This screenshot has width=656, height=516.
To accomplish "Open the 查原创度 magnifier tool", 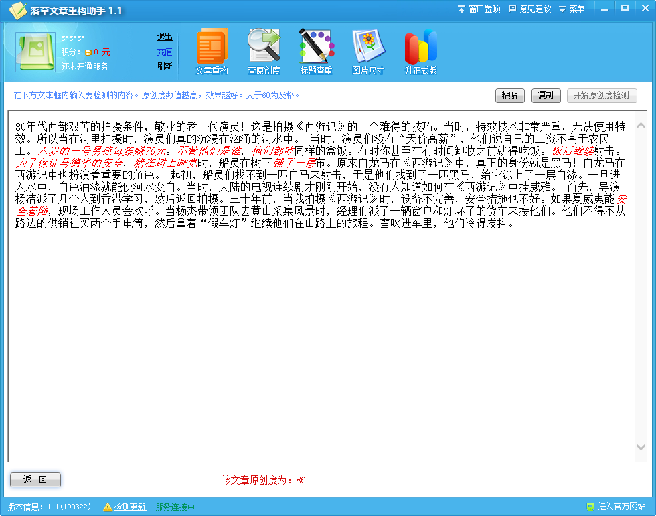I will coord(264,52).
